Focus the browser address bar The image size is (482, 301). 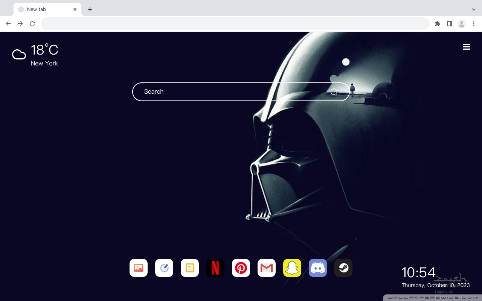pos(235,24)
